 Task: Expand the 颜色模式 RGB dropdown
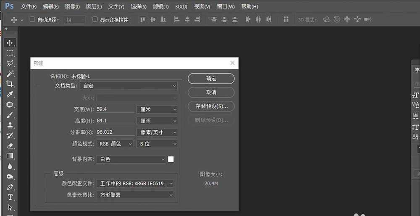click(x=114, y=144)
